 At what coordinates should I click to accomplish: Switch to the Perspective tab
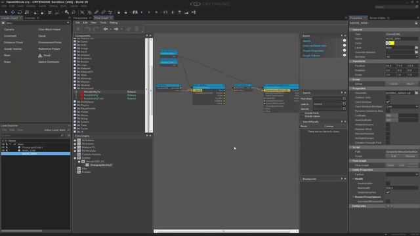coord(80,18)
